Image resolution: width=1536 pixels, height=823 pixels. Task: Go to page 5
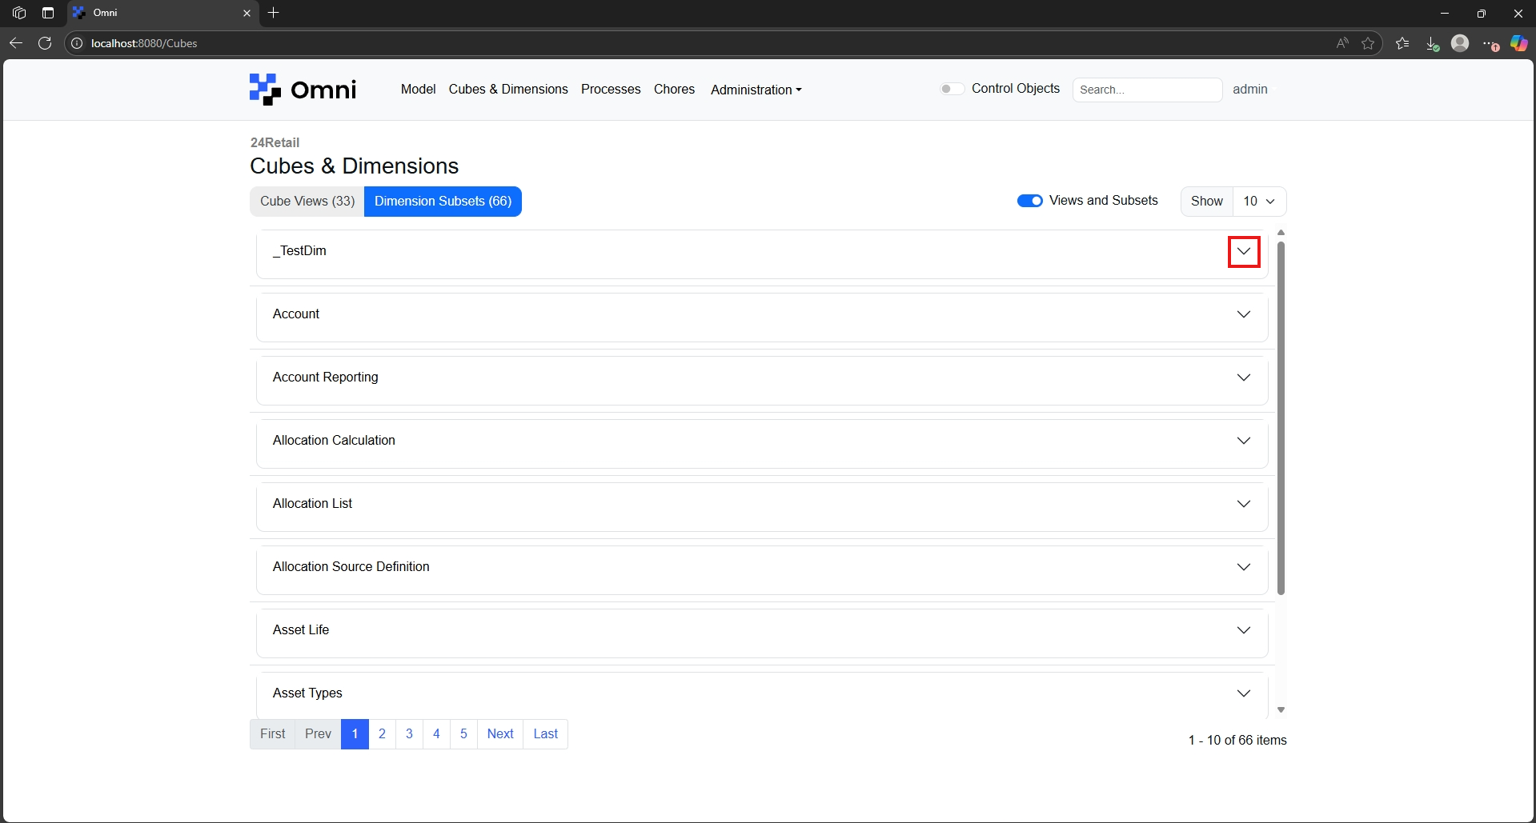pyautogui.click(x=463, y=734)
